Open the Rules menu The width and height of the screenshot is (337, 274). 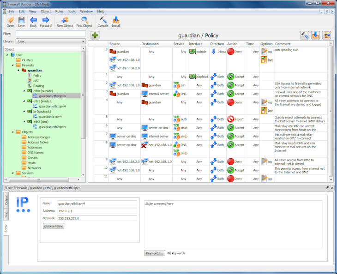coord(59,11)
